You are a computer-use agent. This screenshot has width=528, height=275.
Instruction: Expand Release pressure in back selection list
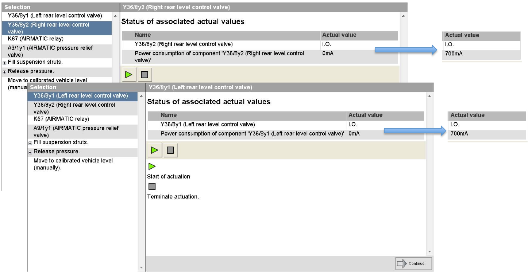click(4, 72)
